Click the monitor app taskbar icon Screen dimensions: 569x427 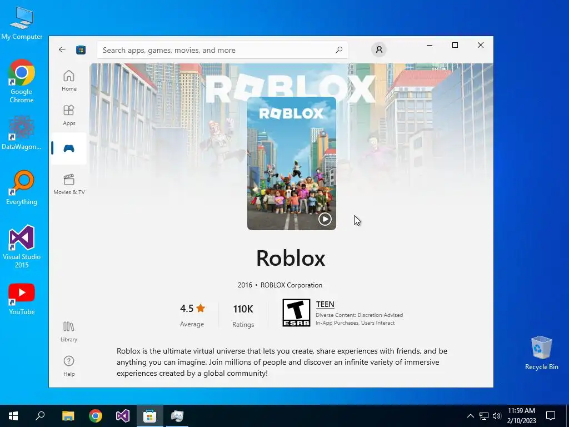coord(177,416)
